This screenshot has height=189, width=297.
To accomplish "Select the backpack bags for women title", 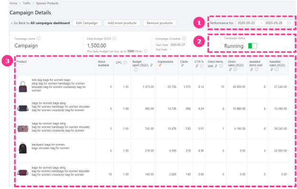I will (51, 146).
